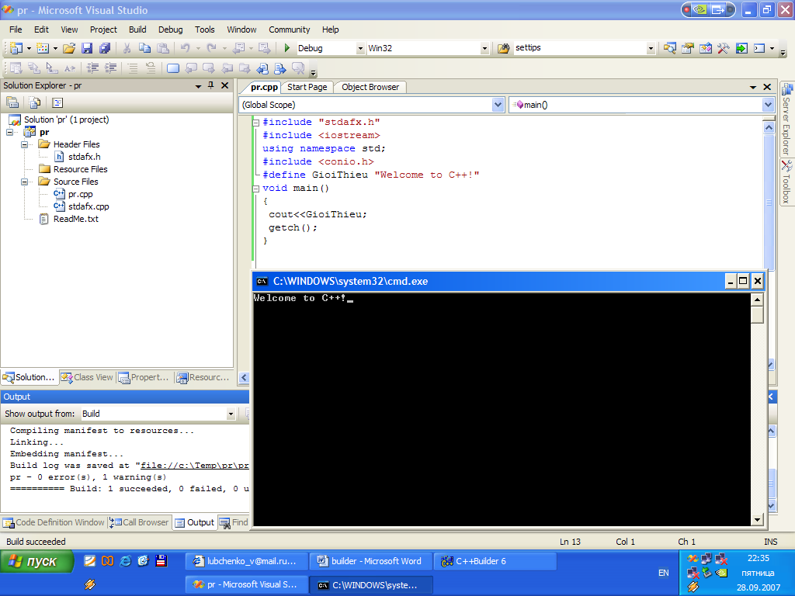Switch to the Object Browser tab
Screen dimensions: 795x596
370,87
